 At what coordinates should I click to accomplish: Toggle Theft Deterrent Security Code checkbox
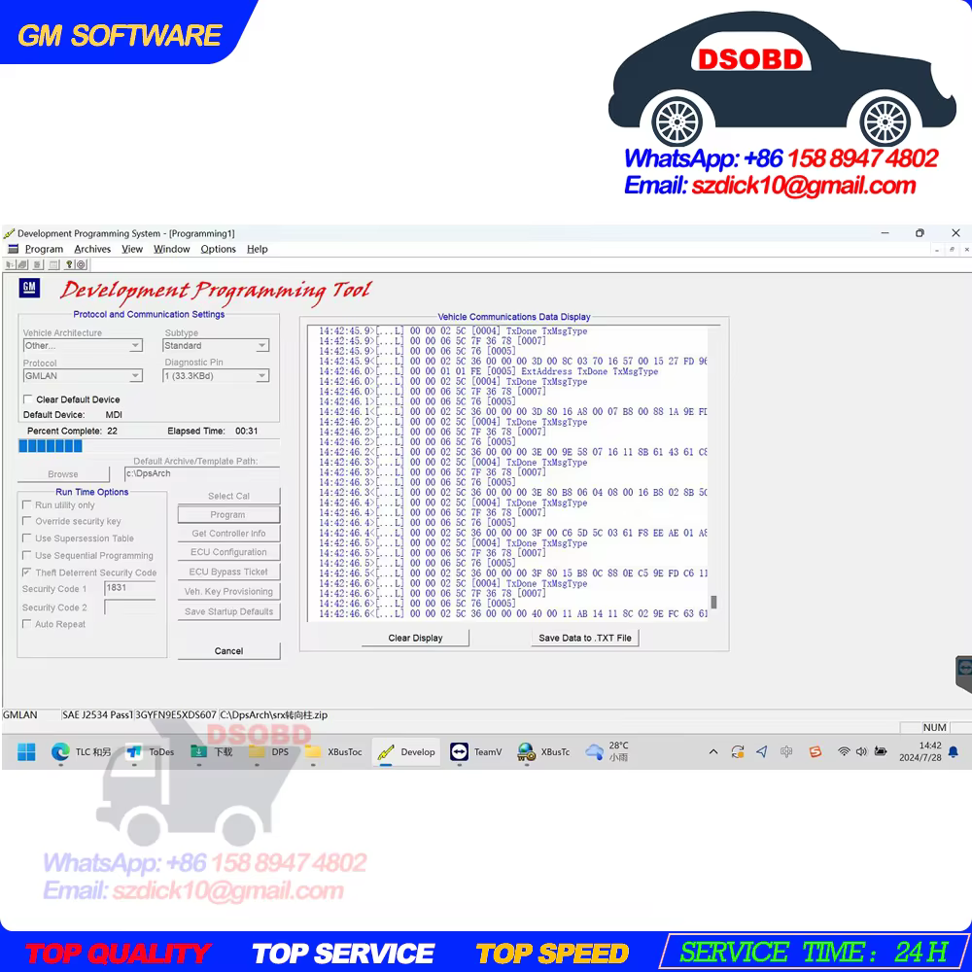[x=26, y=573]
